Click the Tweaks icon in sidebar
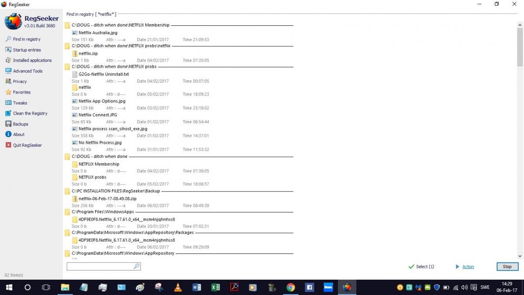 (x=8, y=103)
